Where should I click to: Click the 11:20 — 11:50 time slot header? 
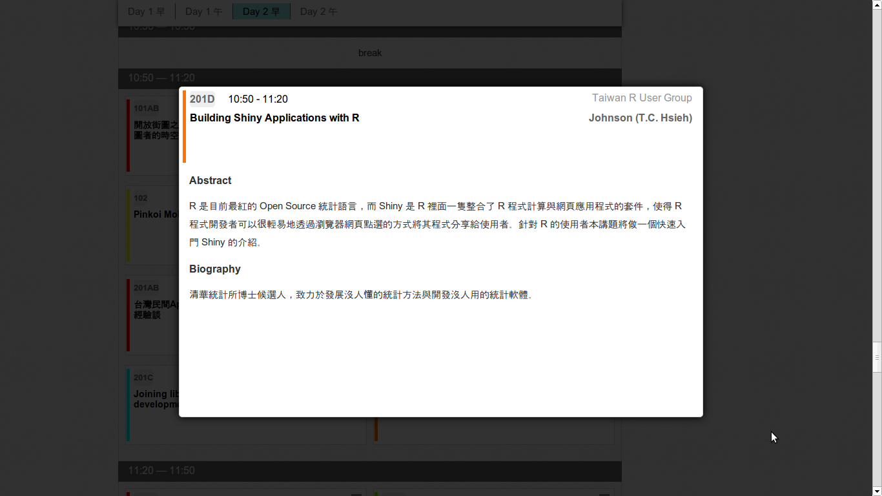[369, 471]
